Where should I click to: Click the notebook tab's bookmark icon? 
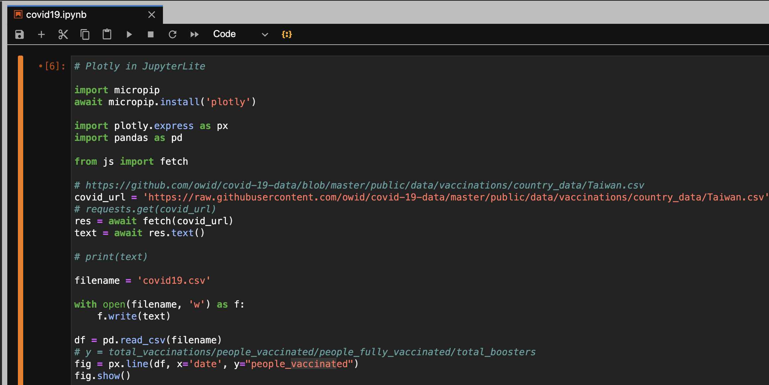(17, 15)
